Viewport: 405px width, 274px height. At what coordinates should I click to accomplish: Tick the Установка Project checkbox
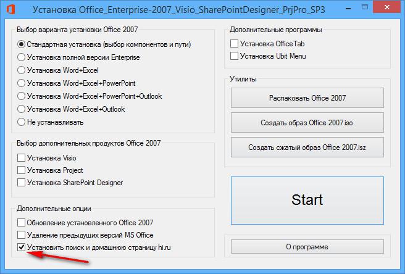pos(22,170)
